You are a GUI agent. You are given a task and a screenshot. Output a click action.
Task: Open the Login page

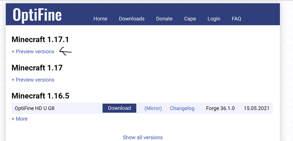point(214,19)
